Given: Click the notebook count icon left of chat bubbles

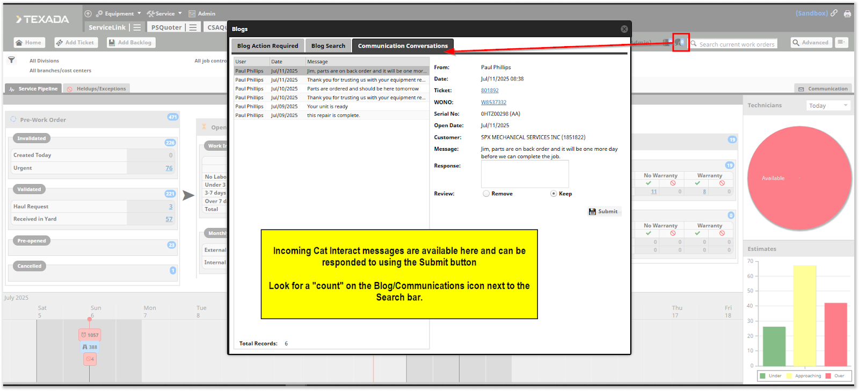Looking at the screenshot, I should click(x=666, y=42).
